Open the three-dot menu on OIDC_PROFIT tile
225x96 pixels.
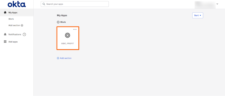75,29
